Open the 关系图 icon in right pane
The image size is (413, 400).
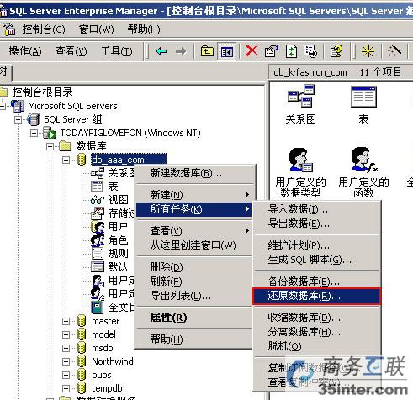click(x=301, y=96)
